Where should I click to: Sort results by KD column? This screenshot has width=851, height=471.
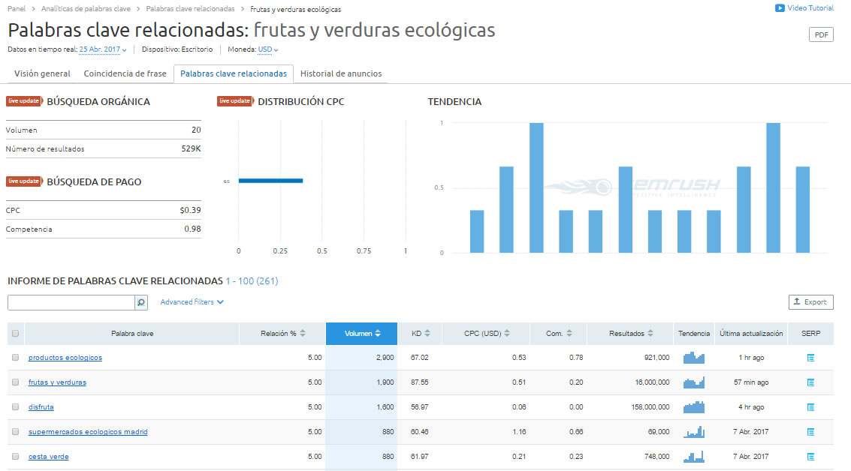click(x=419, y=333)
